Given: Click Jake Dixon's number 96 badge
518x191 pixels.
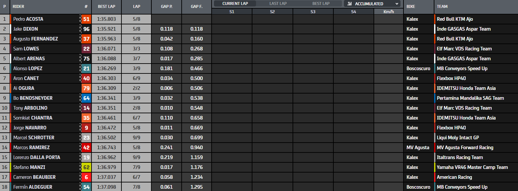Looking at the screenshot, I should pos(86,29).
